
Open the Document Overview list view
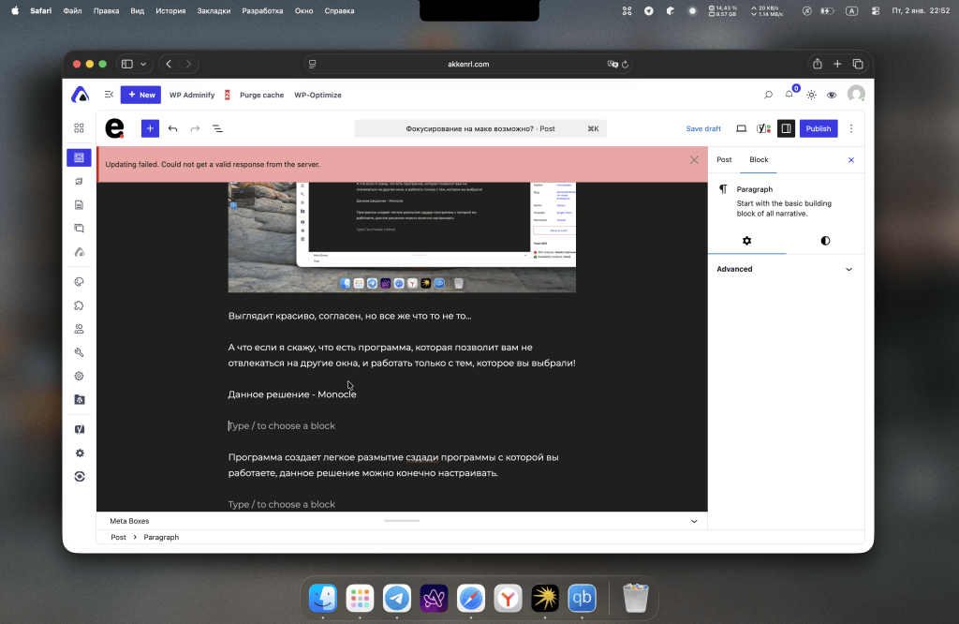[x=217, y=128]
